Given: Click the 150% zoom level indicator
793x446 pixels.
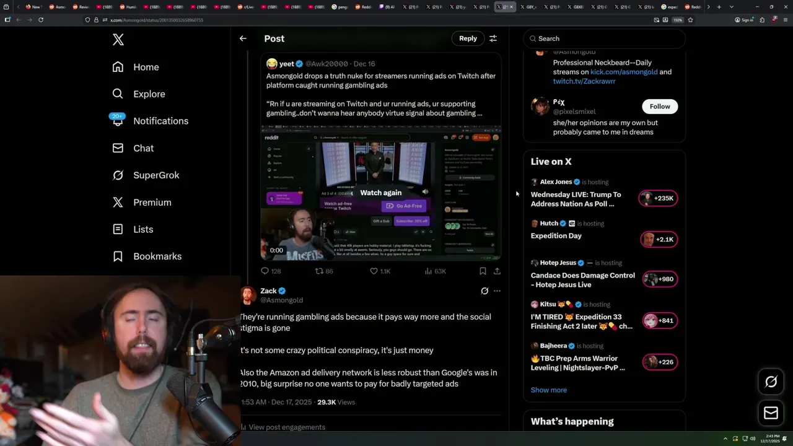Looking at the screenshot, I should (x=678, y=20).
